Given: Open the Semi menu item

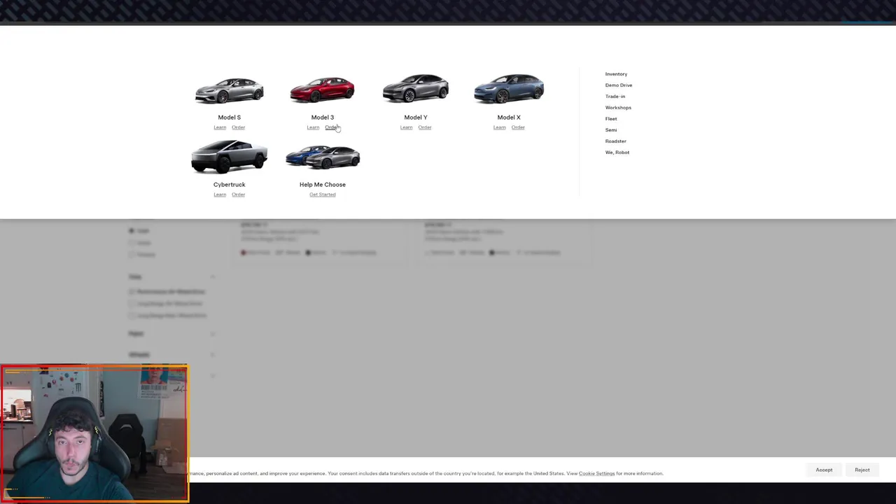Looking at the screenshot, I should click(611, 130).
